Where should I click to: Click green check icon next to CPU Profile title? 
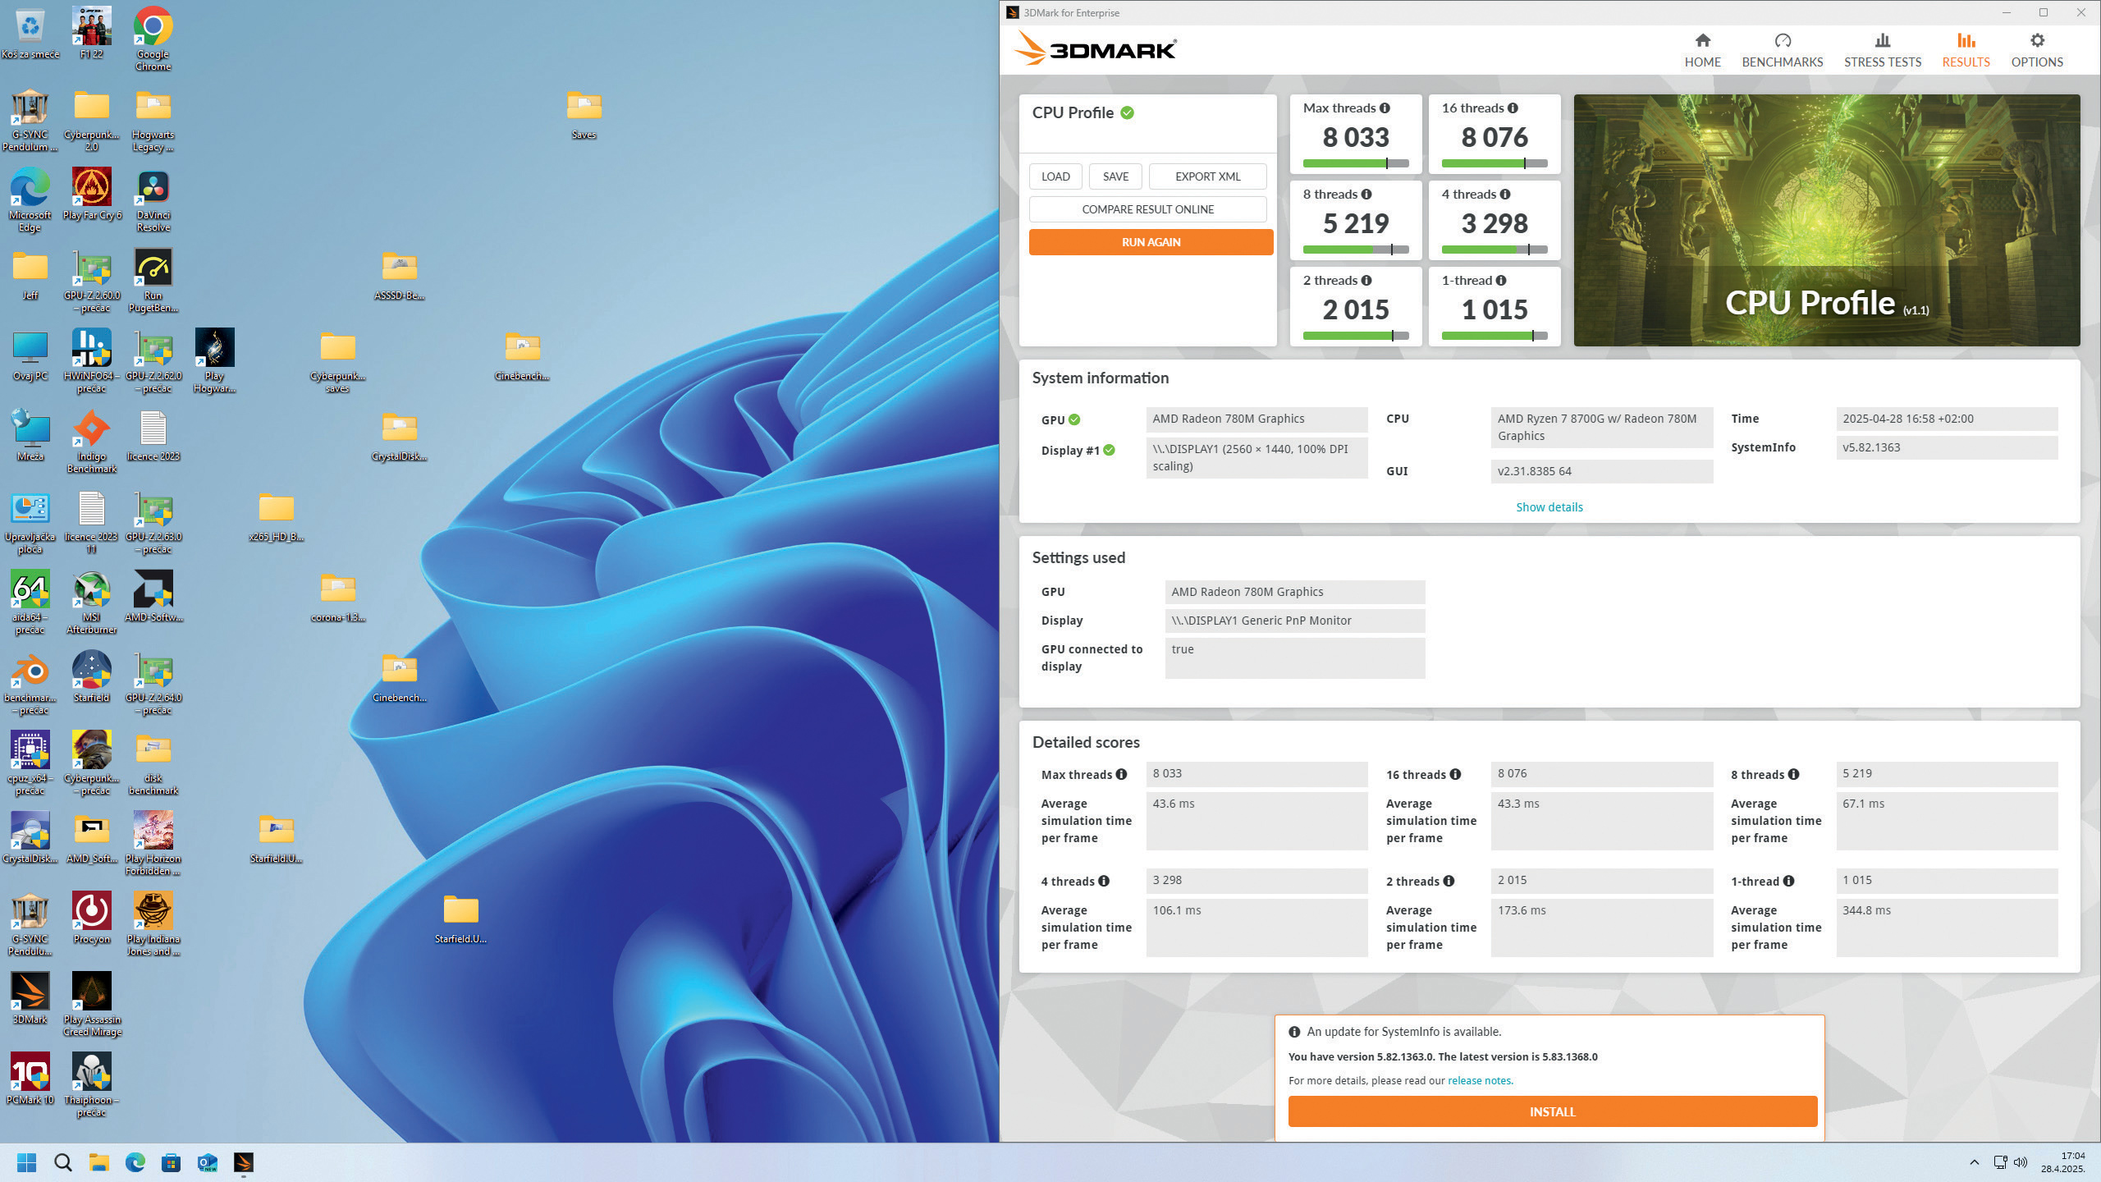[x=1128, y=113]
